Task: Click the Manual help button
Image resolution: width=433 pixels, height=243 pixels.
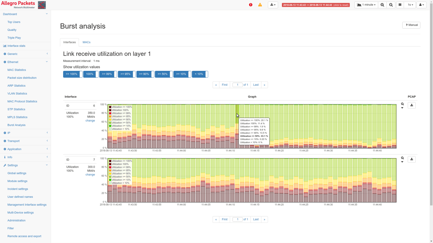Action: click(411, 25)
